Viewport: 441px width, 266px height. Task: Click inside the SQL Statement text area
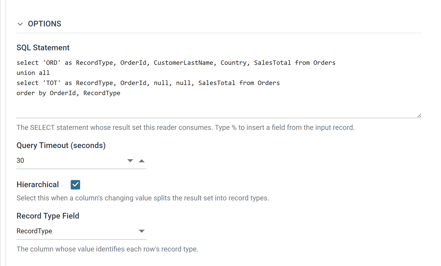coord(219,88)
